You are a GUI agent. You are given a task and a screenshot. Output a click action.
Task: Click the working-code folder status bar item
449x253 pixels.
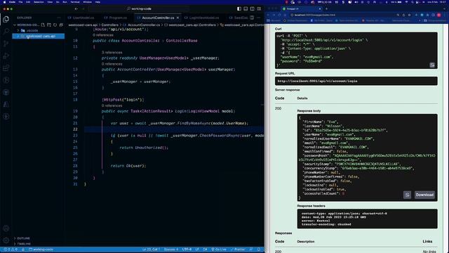pyautogui.click(x=41, y=249)
